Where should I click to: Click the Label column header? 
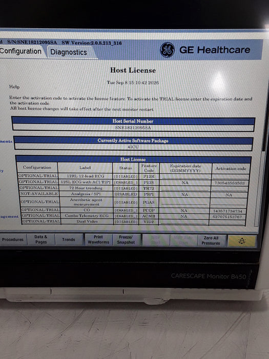pos(85,168)
